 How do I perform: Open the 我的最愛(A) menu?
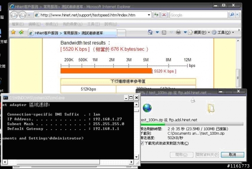(x=72, y=24)
